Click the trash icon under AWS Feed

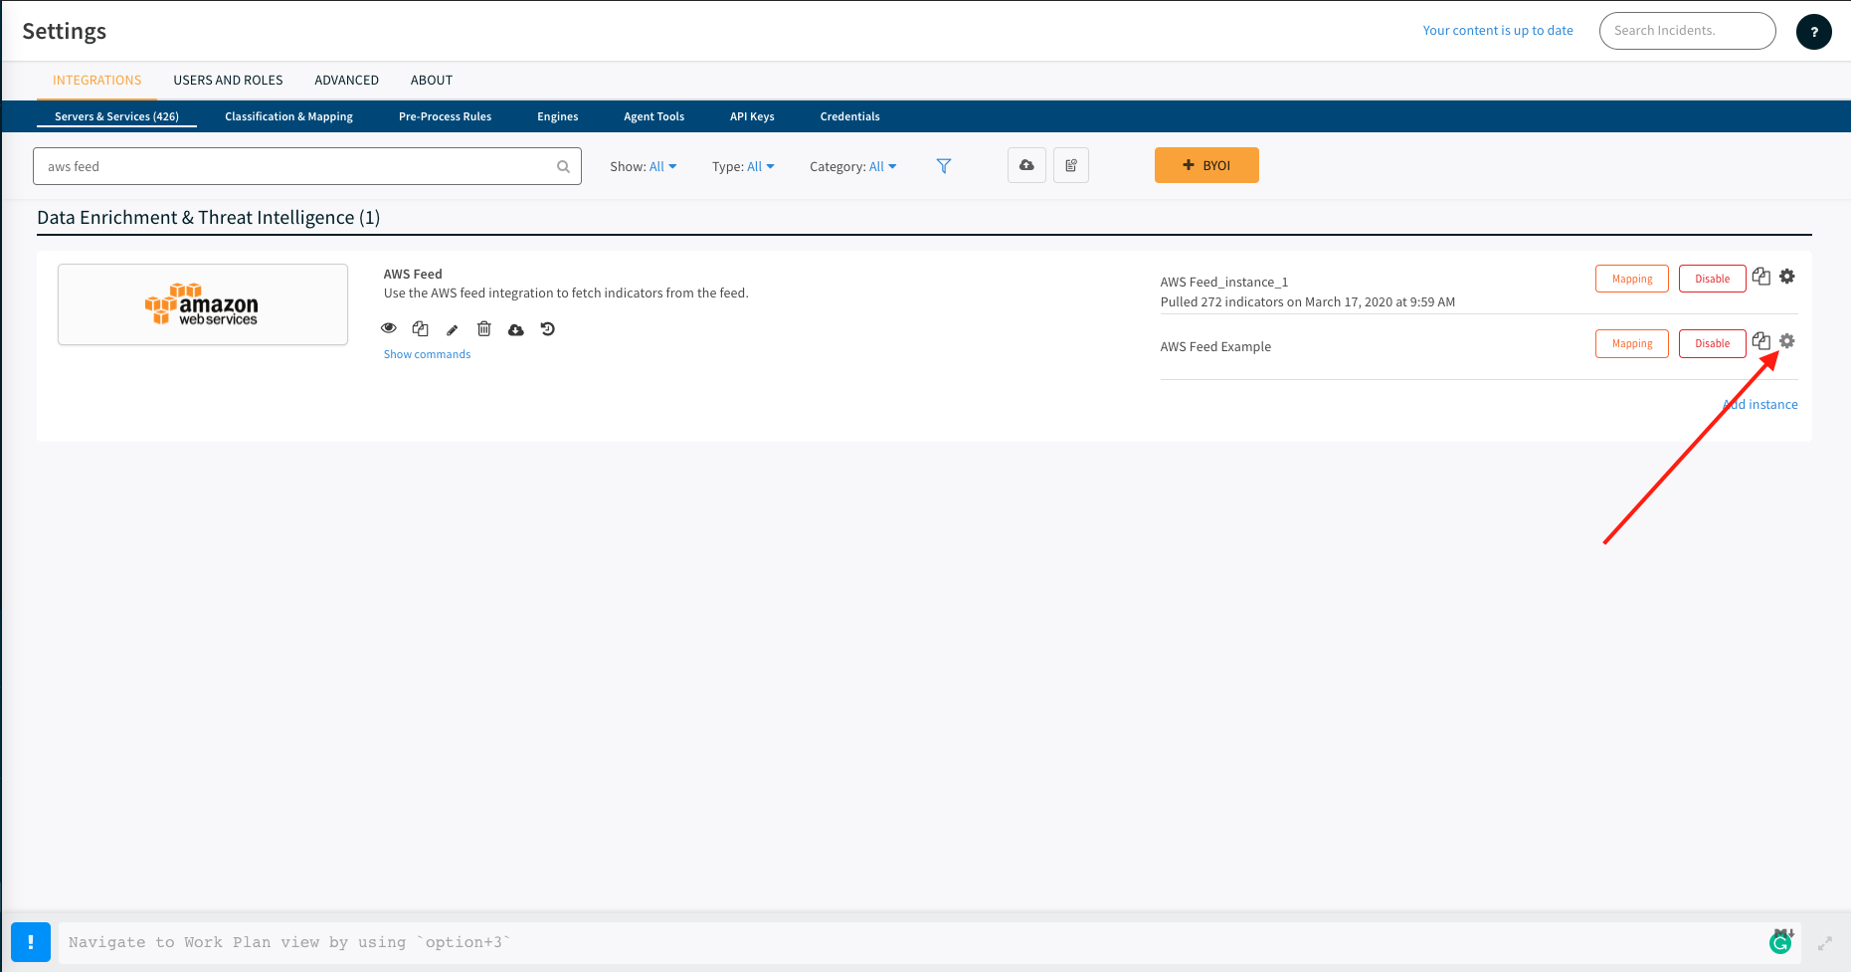point(484,329)
